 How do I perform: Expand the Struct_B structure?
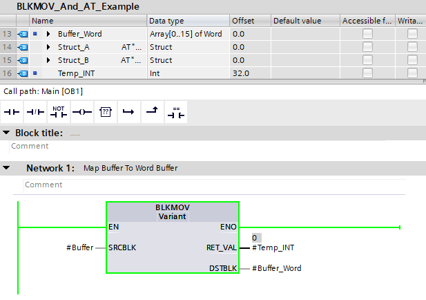click(x=48, y=60)
